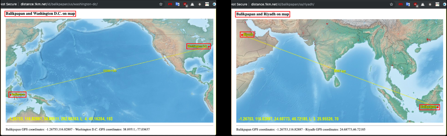447x136 pixels.
Task: Click the Riyadh marker label on map
Action: (247, 34)
